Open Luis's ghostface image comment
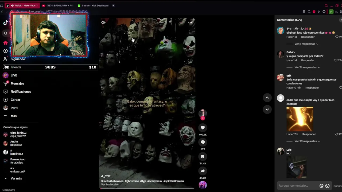 tap(296, 167)
